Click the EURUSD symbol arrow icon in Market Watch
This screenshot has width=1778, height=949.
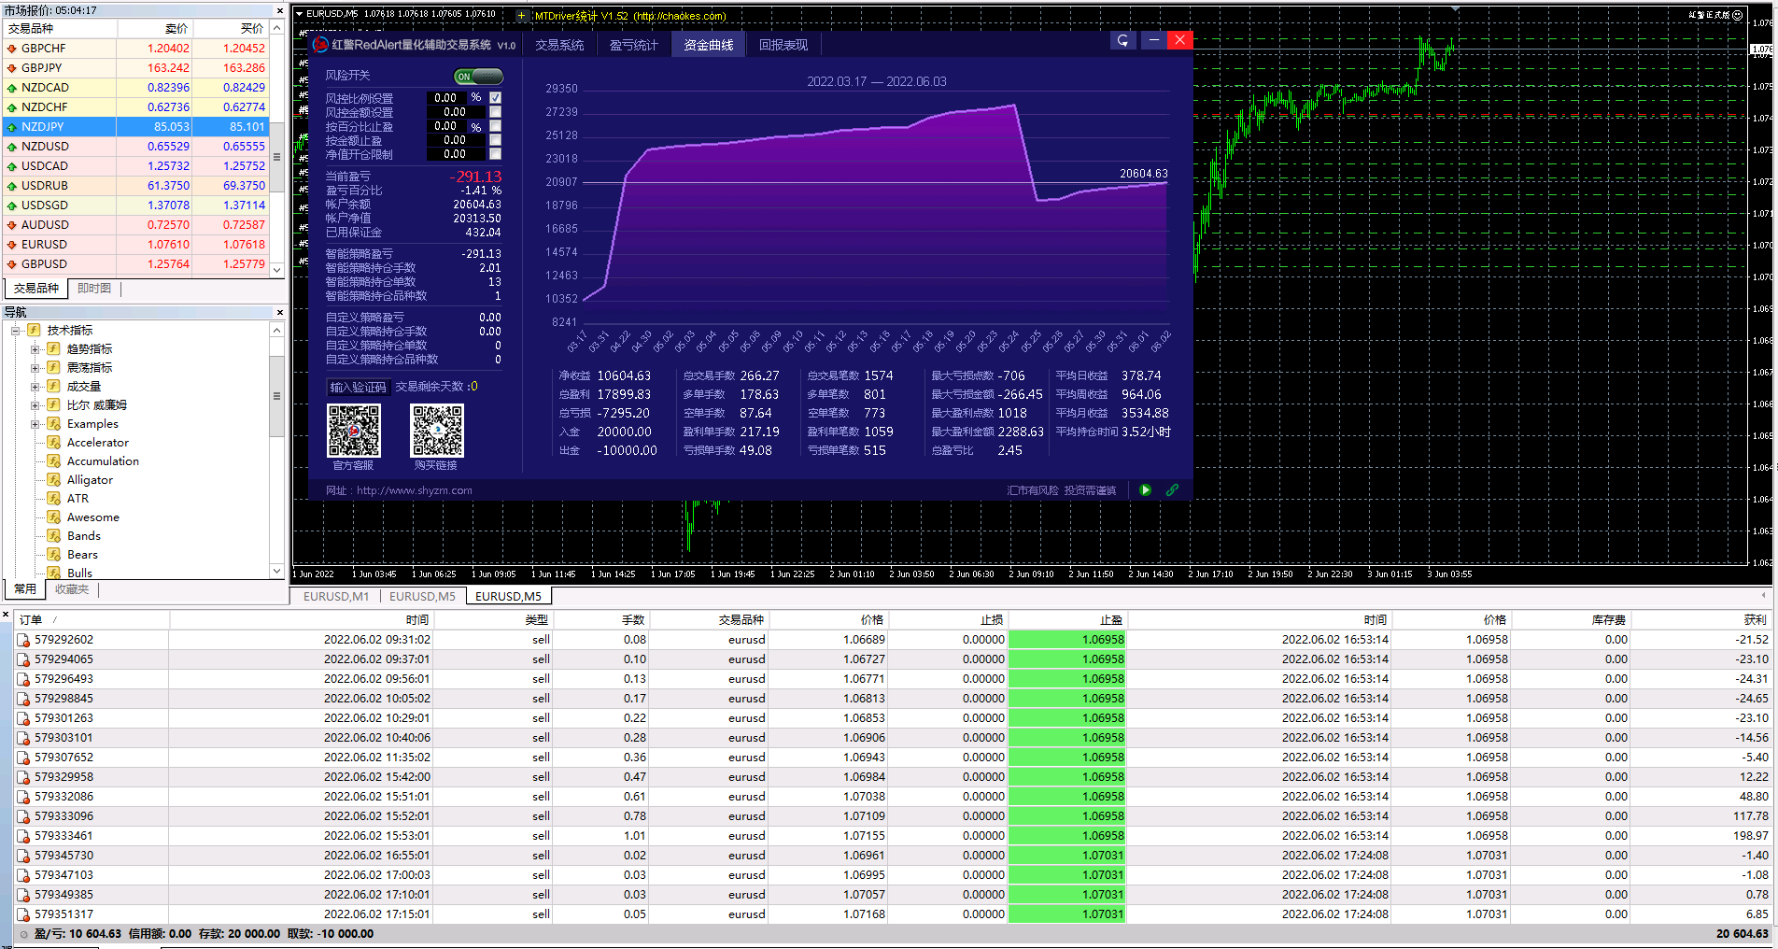(12, 245)
